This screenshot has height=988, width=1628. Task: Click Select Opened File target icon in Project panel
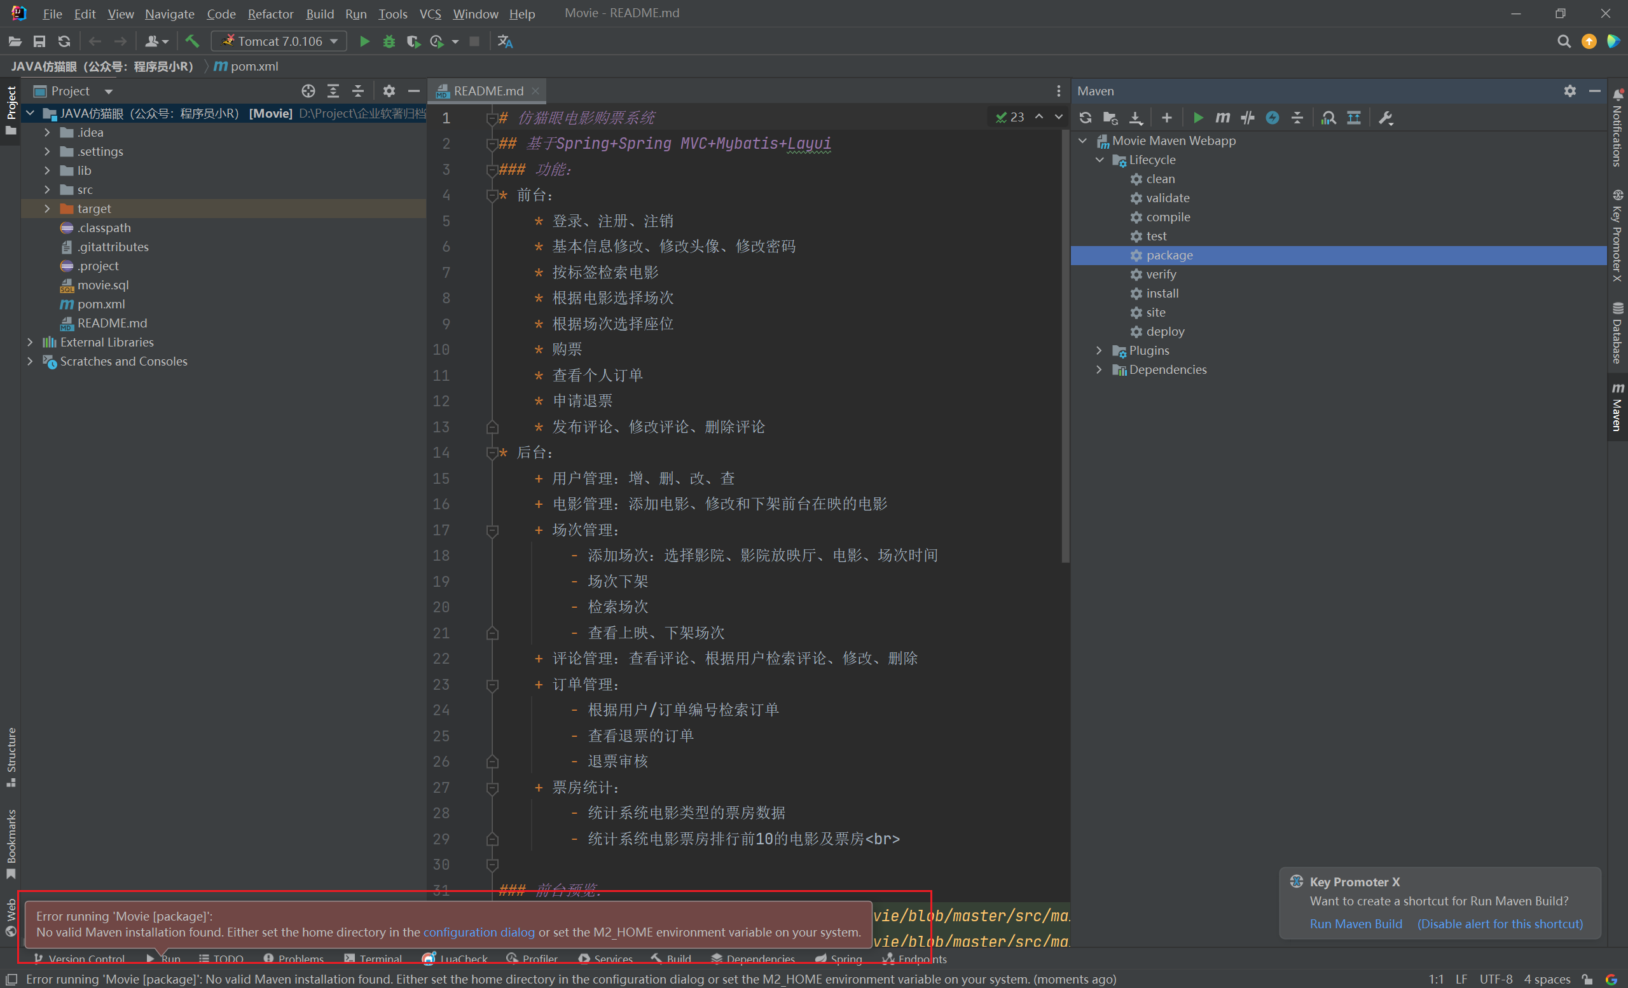(x=308, y=91)
